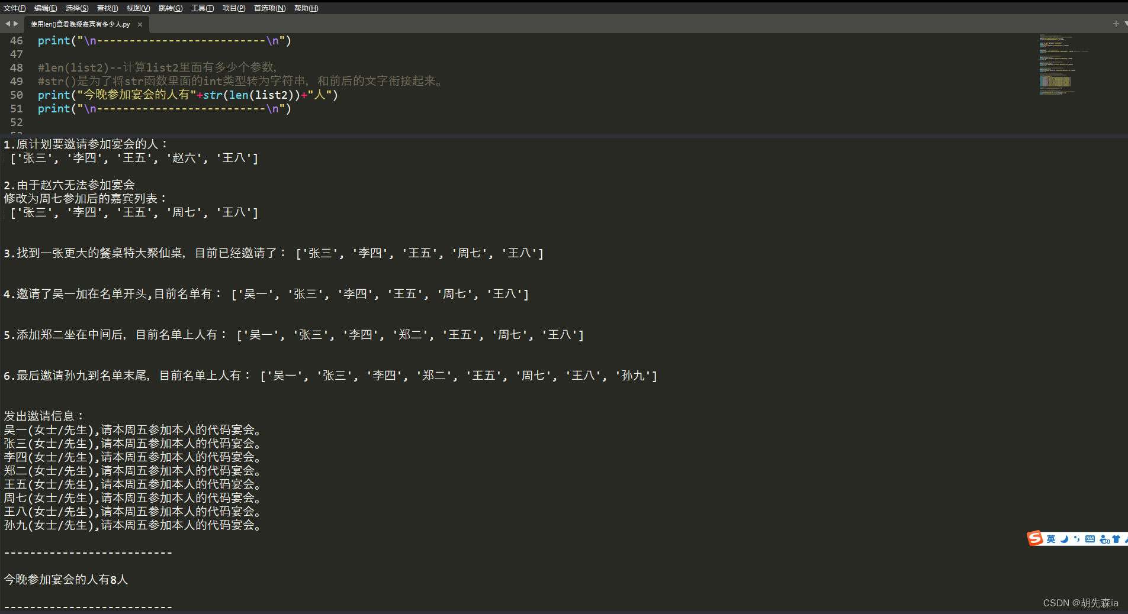1128x614 pixels.
Task: Click the Sogou account avatar icon
Action: (x=1104, y=539)
